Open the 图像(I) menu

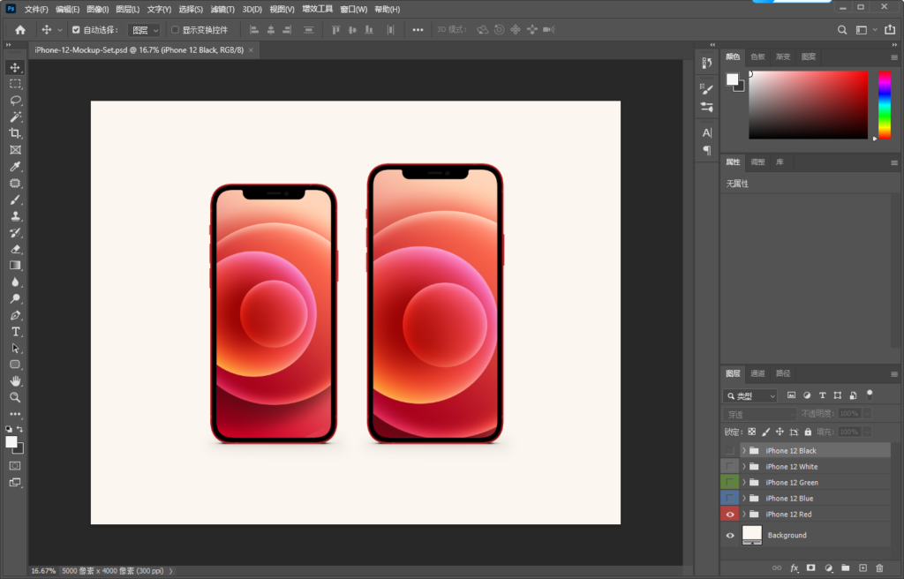tap(97, 9)
